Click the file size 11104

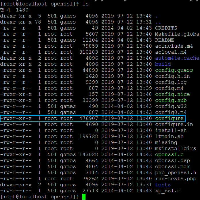(90, 40)
